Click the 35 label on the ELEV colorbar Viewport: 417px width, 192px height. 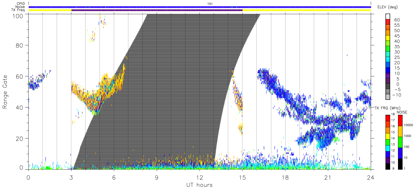(x=397, y=47)
